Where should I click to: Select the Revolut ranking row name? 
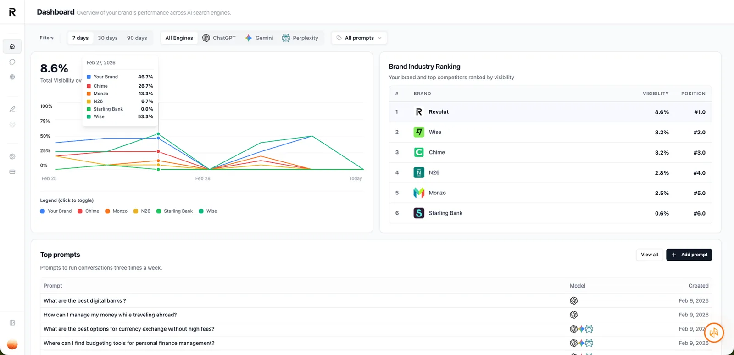coord(439,112)
